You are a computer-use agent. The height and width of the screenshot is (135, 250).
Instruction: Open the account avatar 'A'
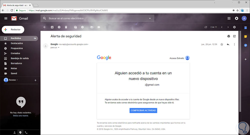point(244,18)
